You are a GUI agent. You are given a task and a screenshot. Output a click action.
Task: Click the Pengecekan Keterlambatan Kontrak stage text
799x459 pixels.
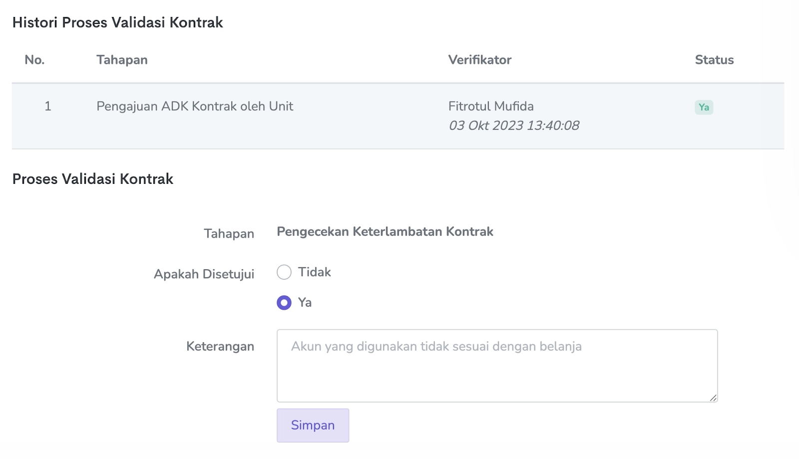tap(385, 232)
